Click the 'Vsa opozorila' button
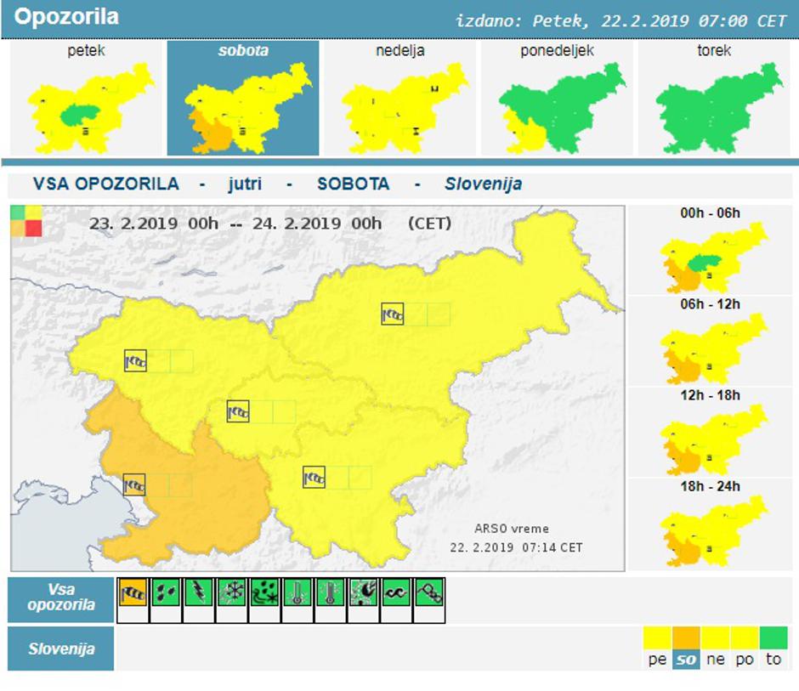 [59, 598]
